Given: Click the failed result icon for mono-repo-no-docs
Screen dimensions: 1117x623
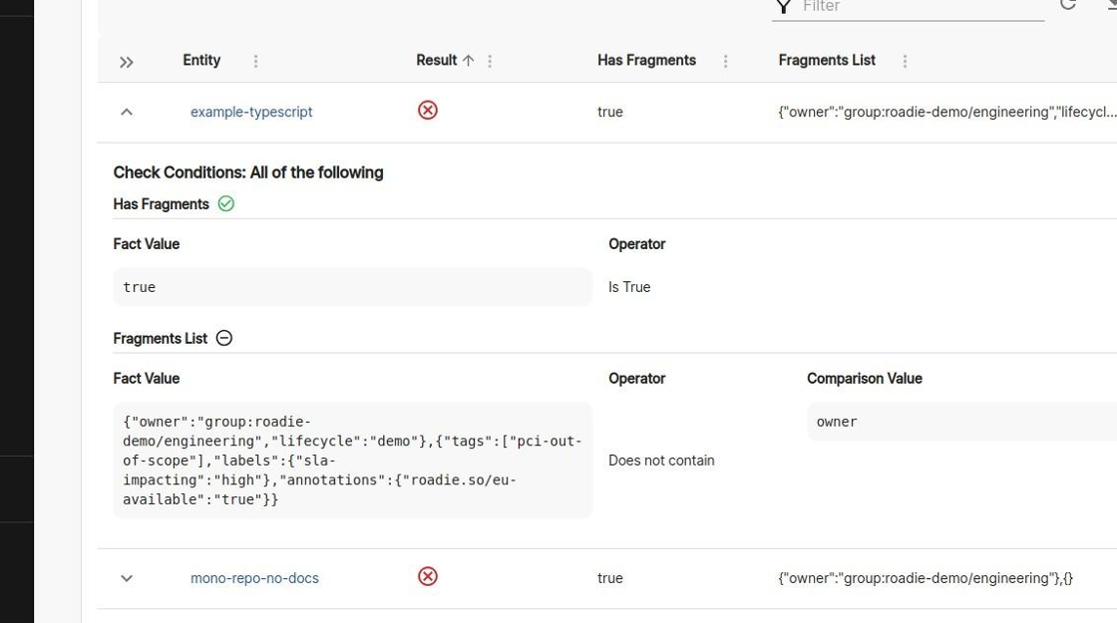Looking at the screenshot, I should pos(428,577).
